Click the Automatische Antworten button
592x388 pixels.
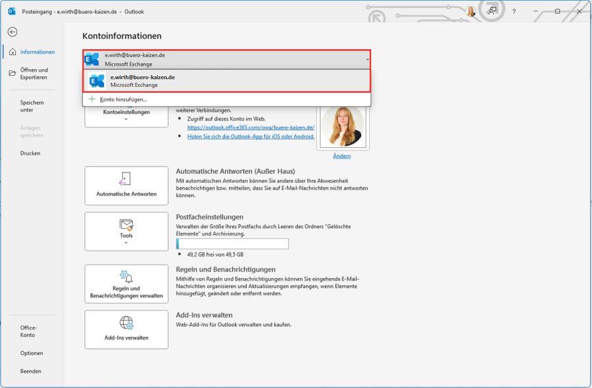click(126, 186)
